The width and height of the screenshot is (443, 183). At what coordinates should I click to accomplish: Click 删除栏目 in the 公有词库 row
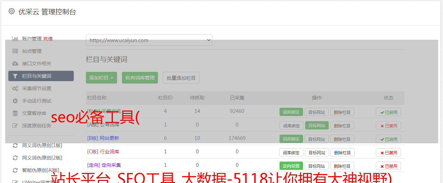click(342, 125)
